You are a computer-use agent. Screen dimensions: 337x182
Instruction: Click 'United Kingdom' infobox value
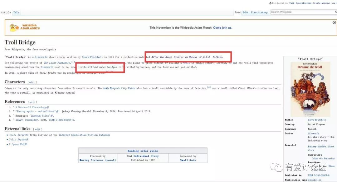316,124
